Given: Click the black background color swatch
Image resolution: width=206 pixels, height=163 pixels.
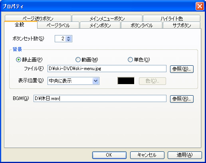Looking at the screenshot, I should tap(126, 81).
